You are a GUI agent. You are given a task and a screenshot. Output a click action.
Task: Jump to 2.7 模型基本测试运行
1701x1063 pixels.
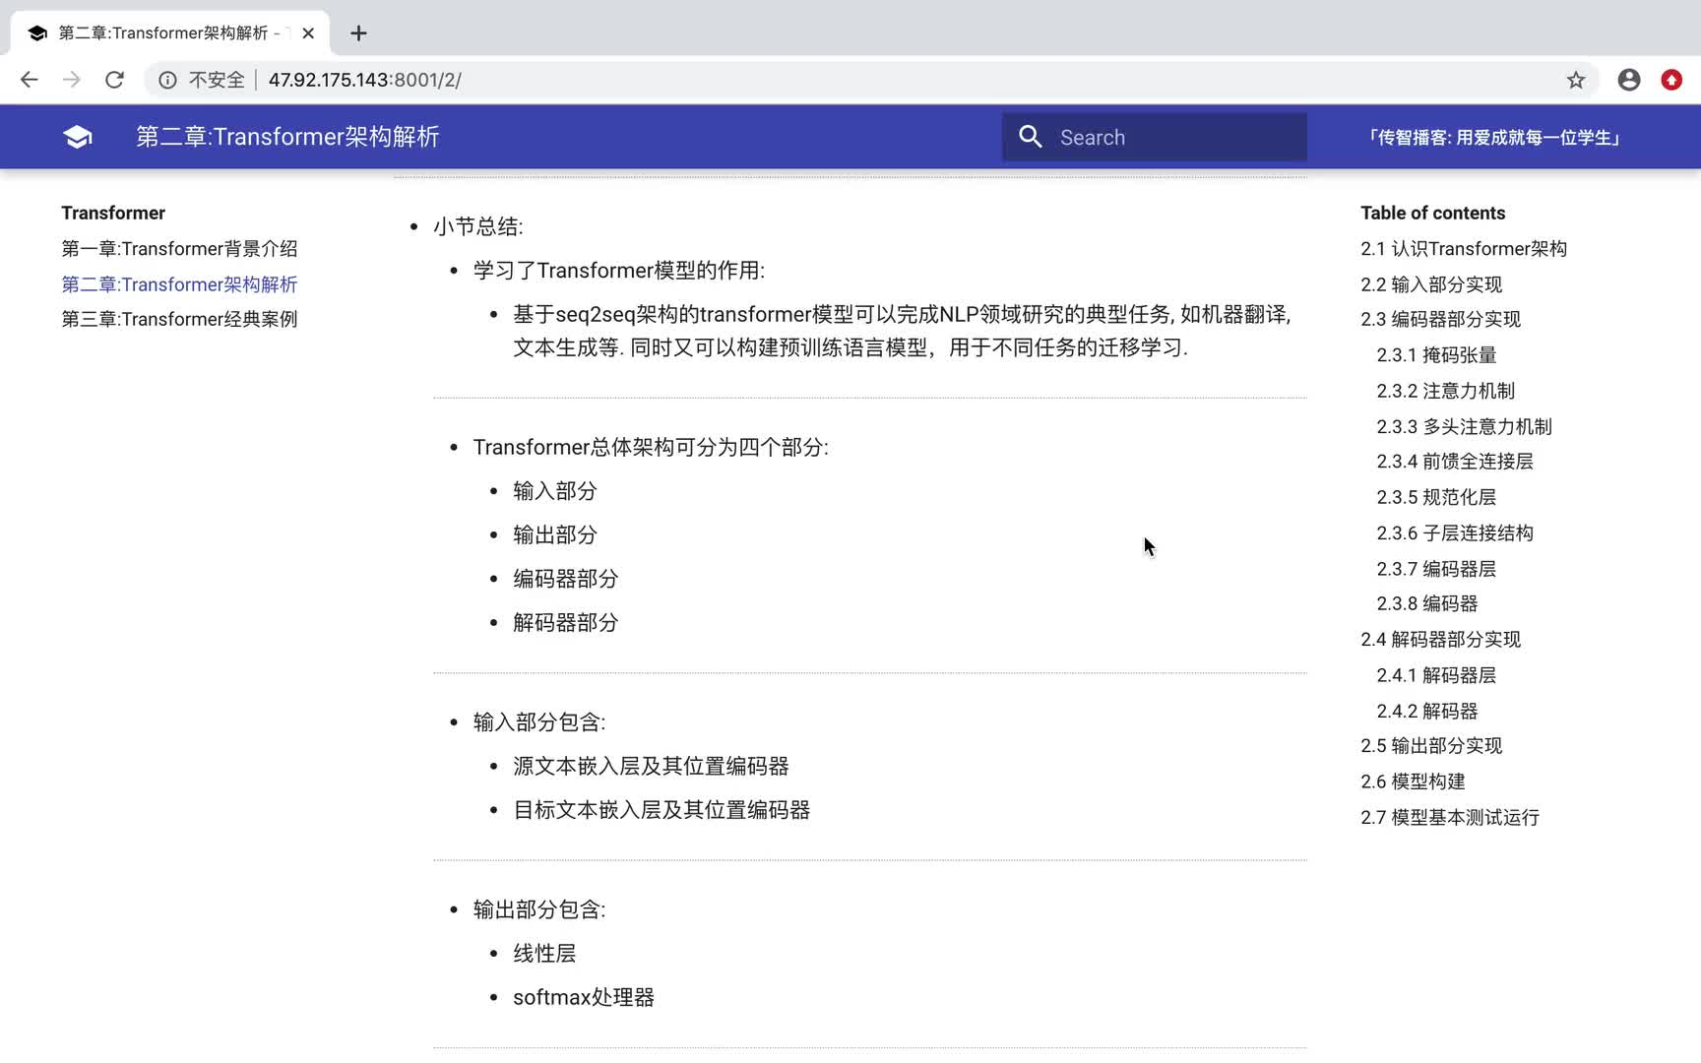(x=1450, y=817)
